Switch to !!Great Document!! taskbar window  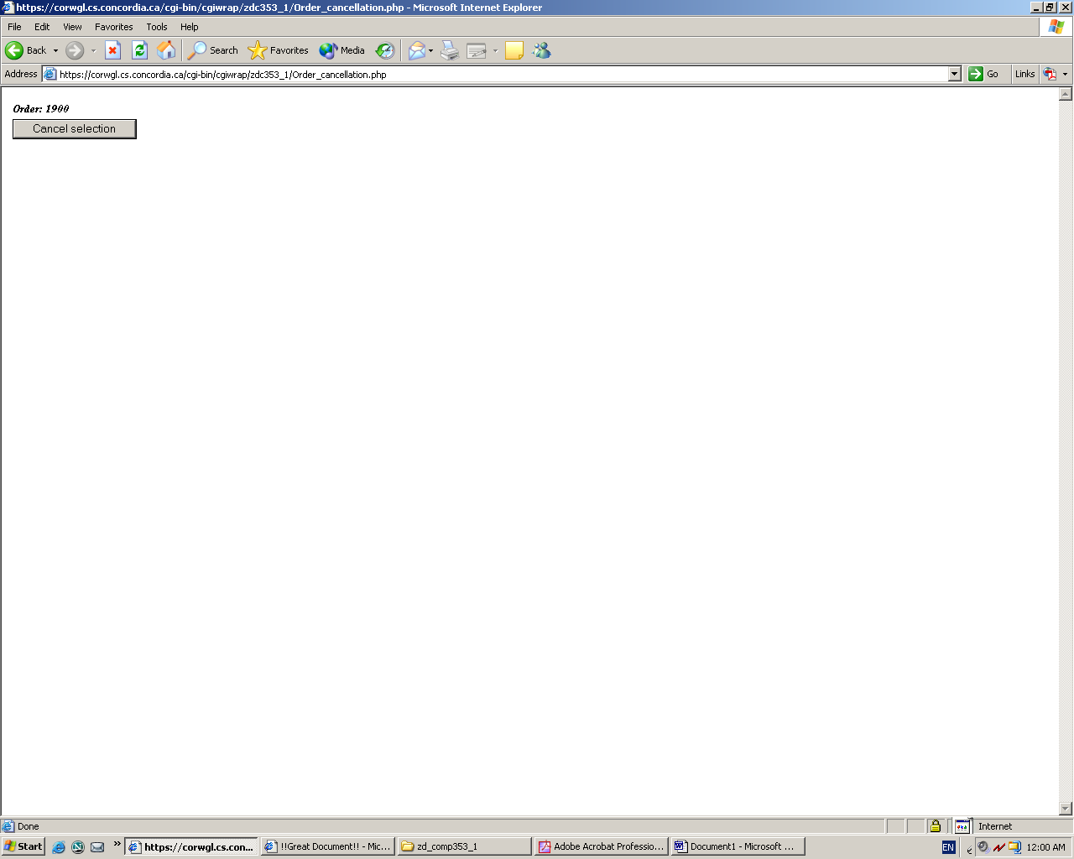(x=328, y=846)
